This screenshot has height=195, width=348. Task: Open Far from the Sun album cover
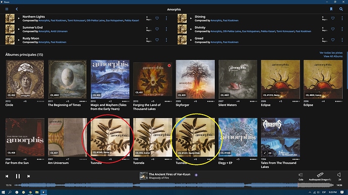[25, 137]
